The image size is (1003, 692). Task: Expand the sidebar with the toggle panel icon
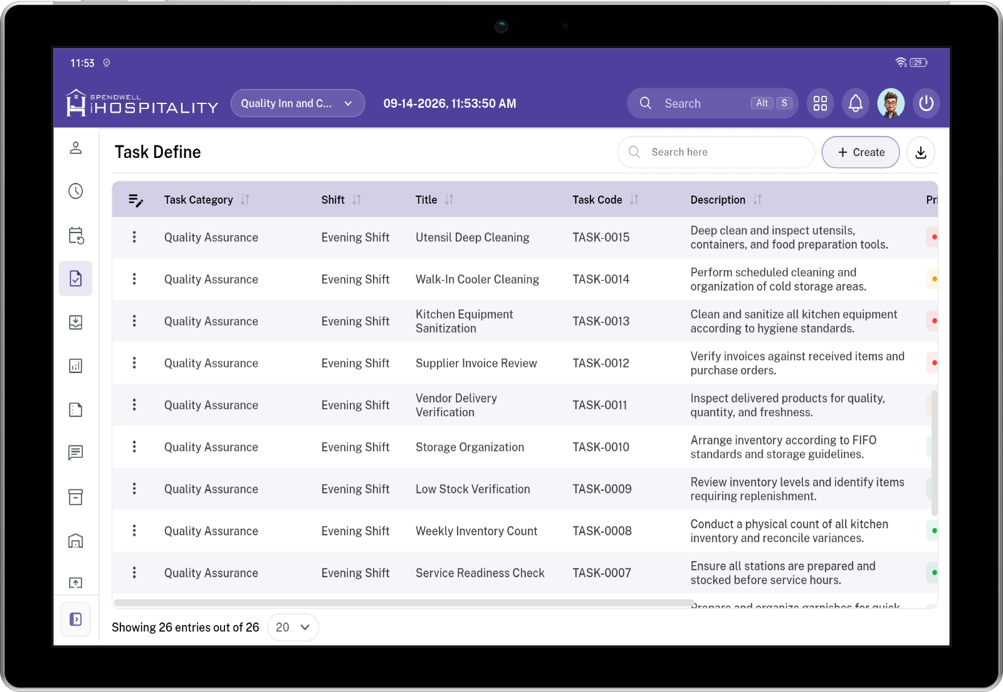76,619
